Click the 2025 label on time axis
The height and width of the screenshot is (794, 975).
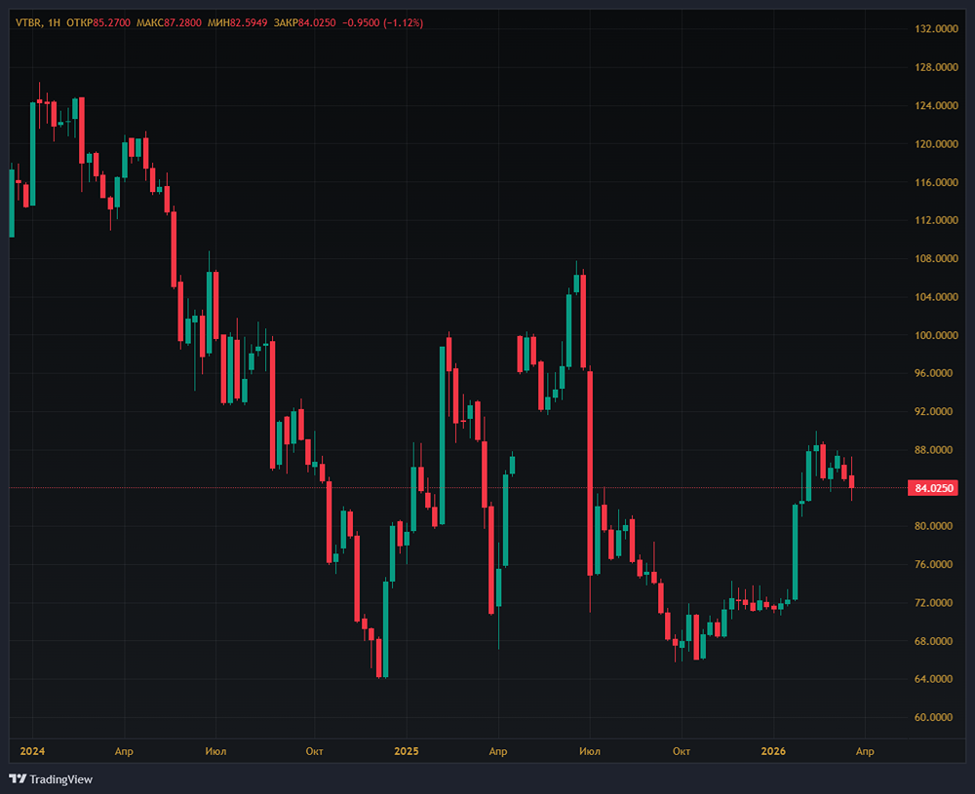(406, 751)
